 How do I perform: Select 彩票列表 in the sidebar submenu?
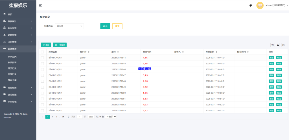(12, 62)
